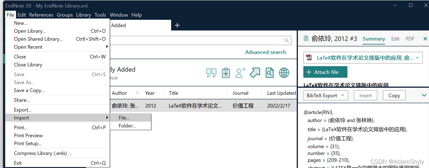The height and width of the screenshot is (168, 429).
Task: Click the Advanced search link
Action: 265,52
